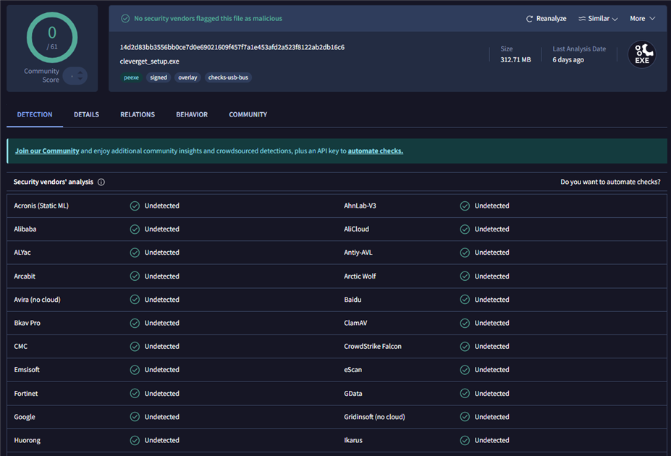671x456 pixels.
Task: Click the 'Gridinsoft (no cloud)' vendor name
Action: pyautogui.click(x=374, y=417)
